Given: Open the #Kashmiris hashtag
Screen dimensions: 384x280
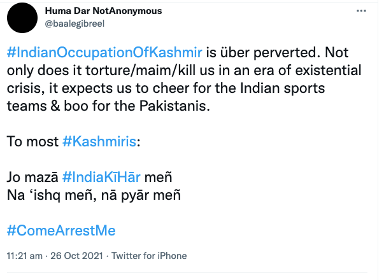Looking at the screenshot, I should coord(100,141).
